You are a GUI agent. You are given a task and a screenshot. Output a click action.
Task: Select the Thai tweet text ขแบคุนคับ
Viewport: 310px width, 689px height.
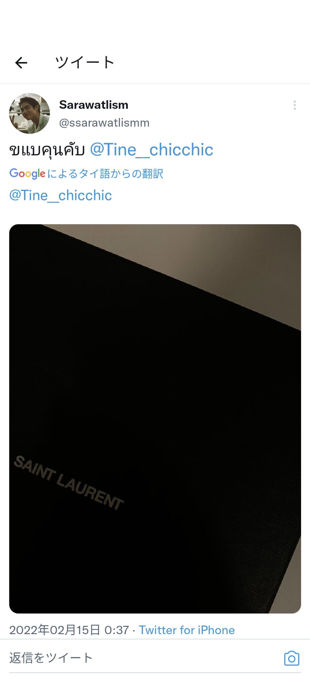(47, 150)
